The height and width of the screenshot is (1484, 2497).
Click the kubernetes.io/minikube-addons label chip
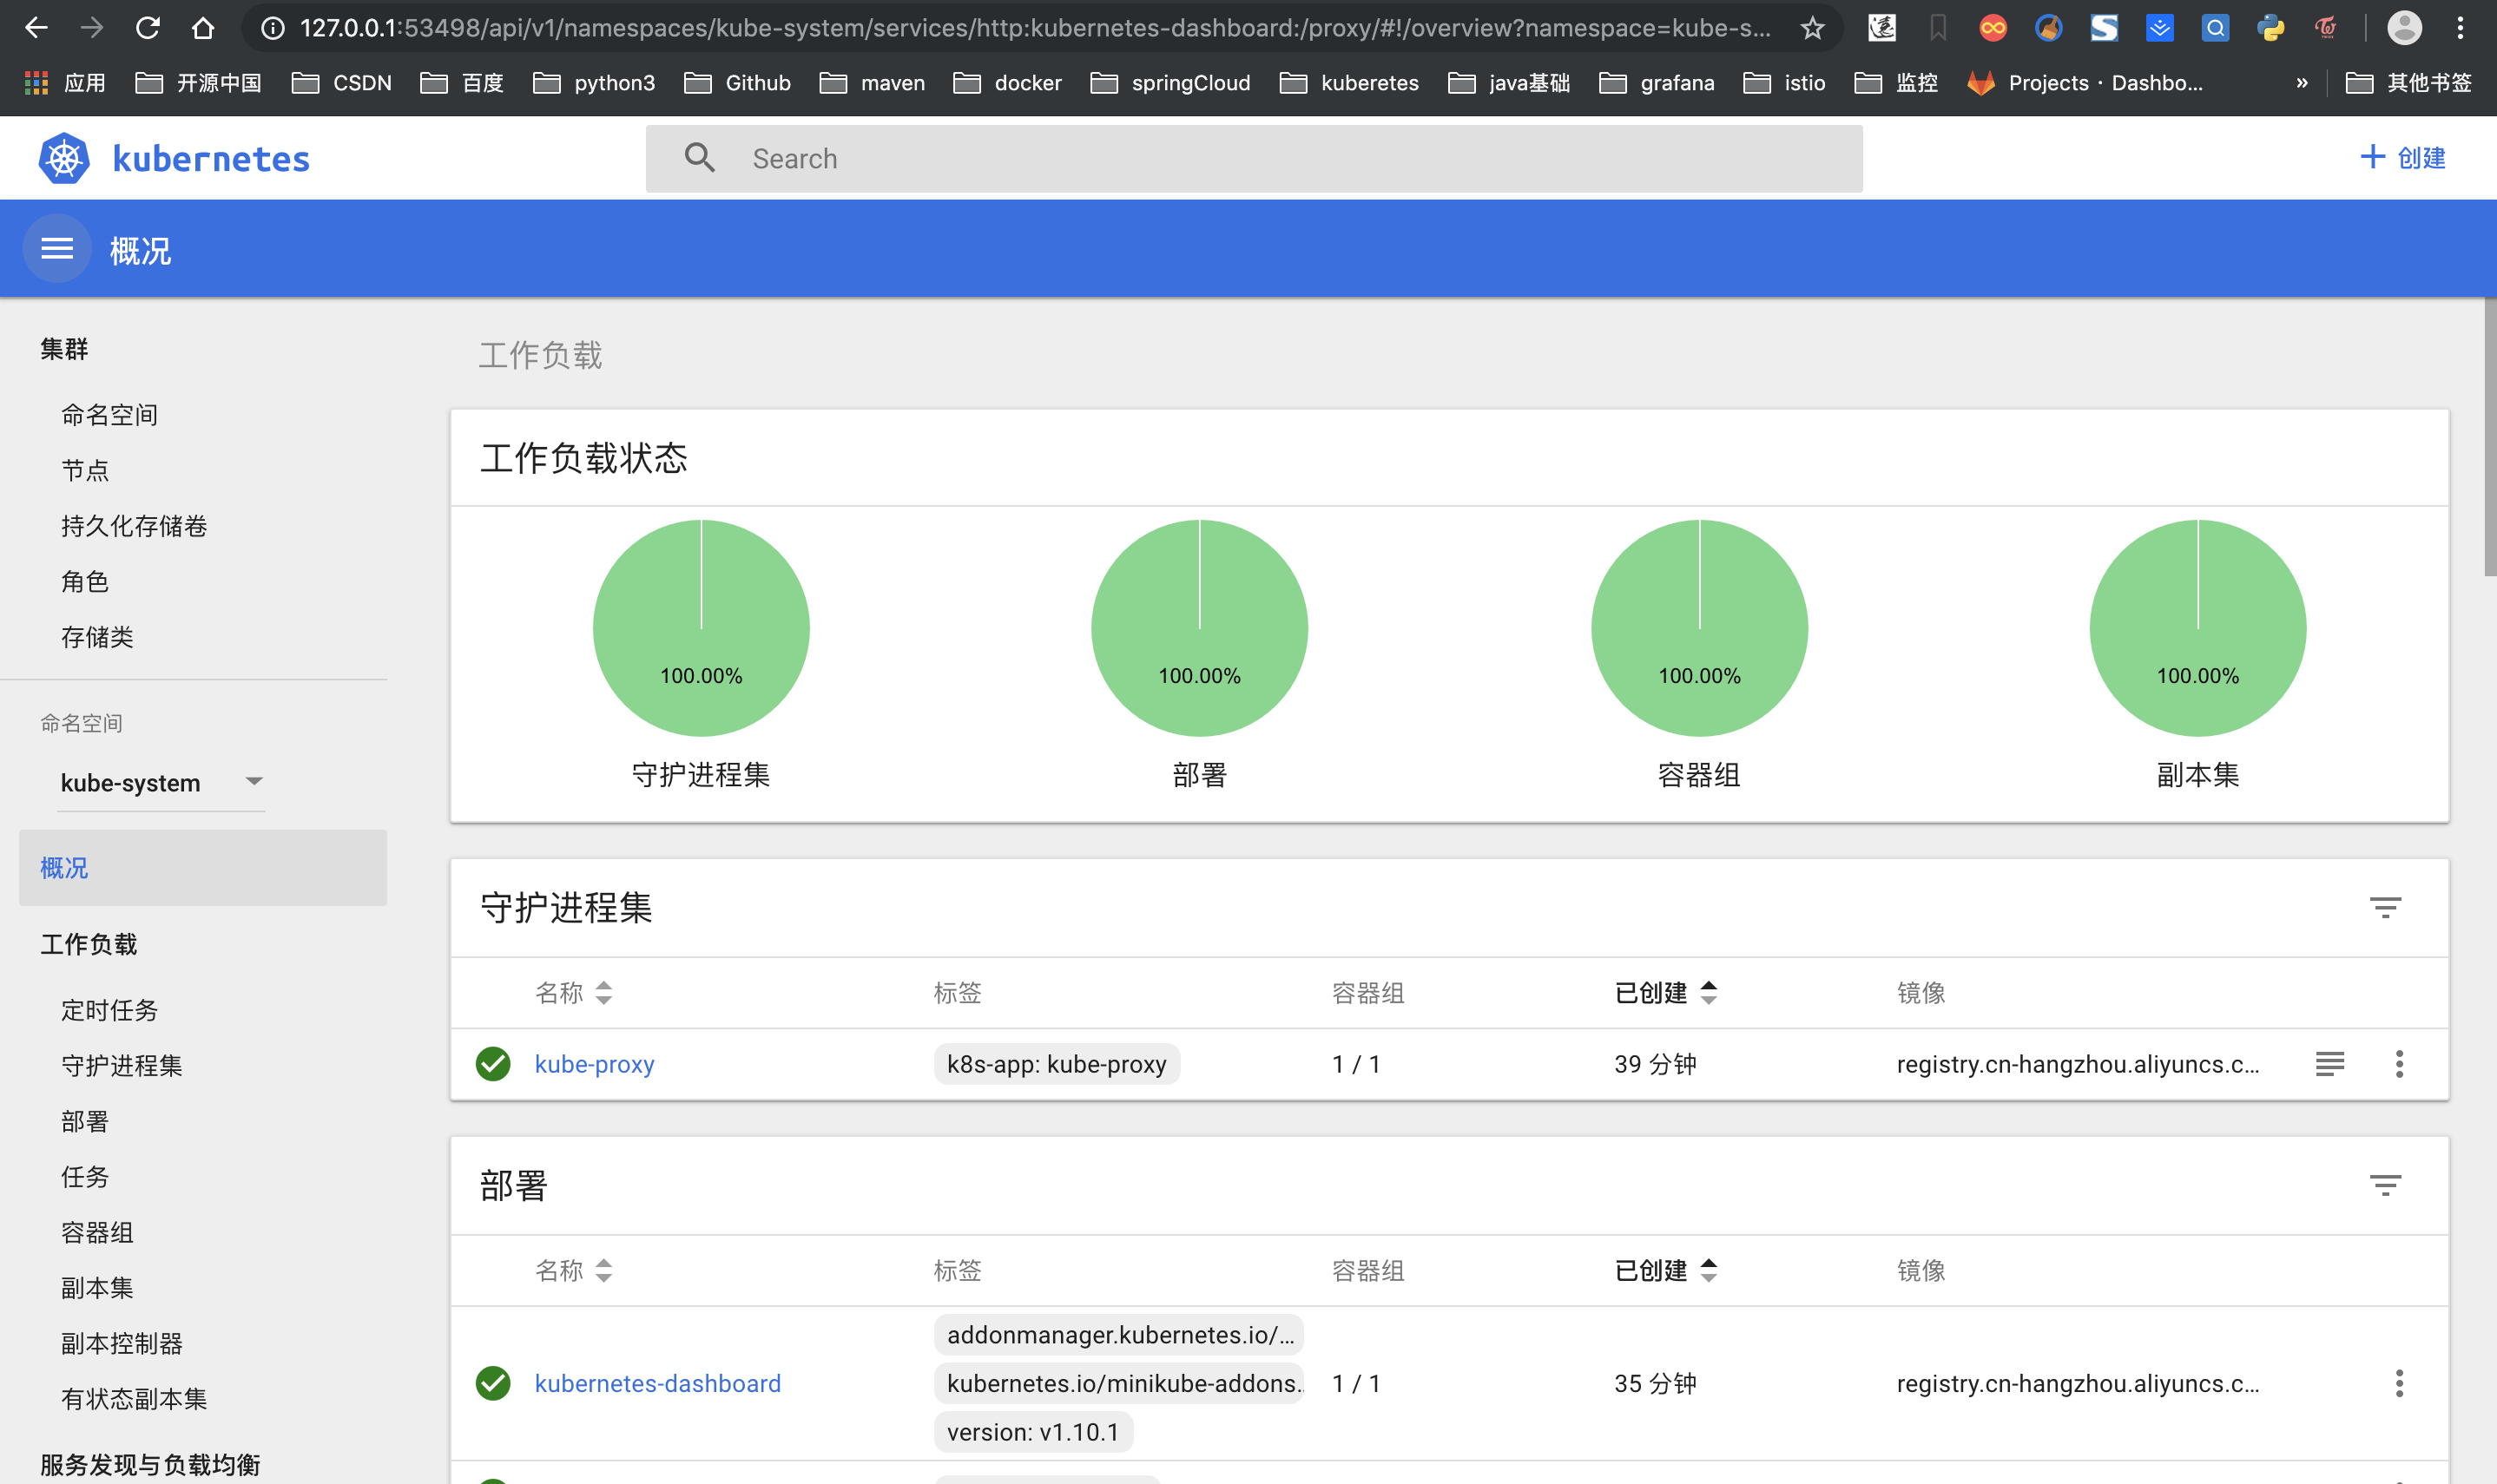click(x=1118, y=1383)
